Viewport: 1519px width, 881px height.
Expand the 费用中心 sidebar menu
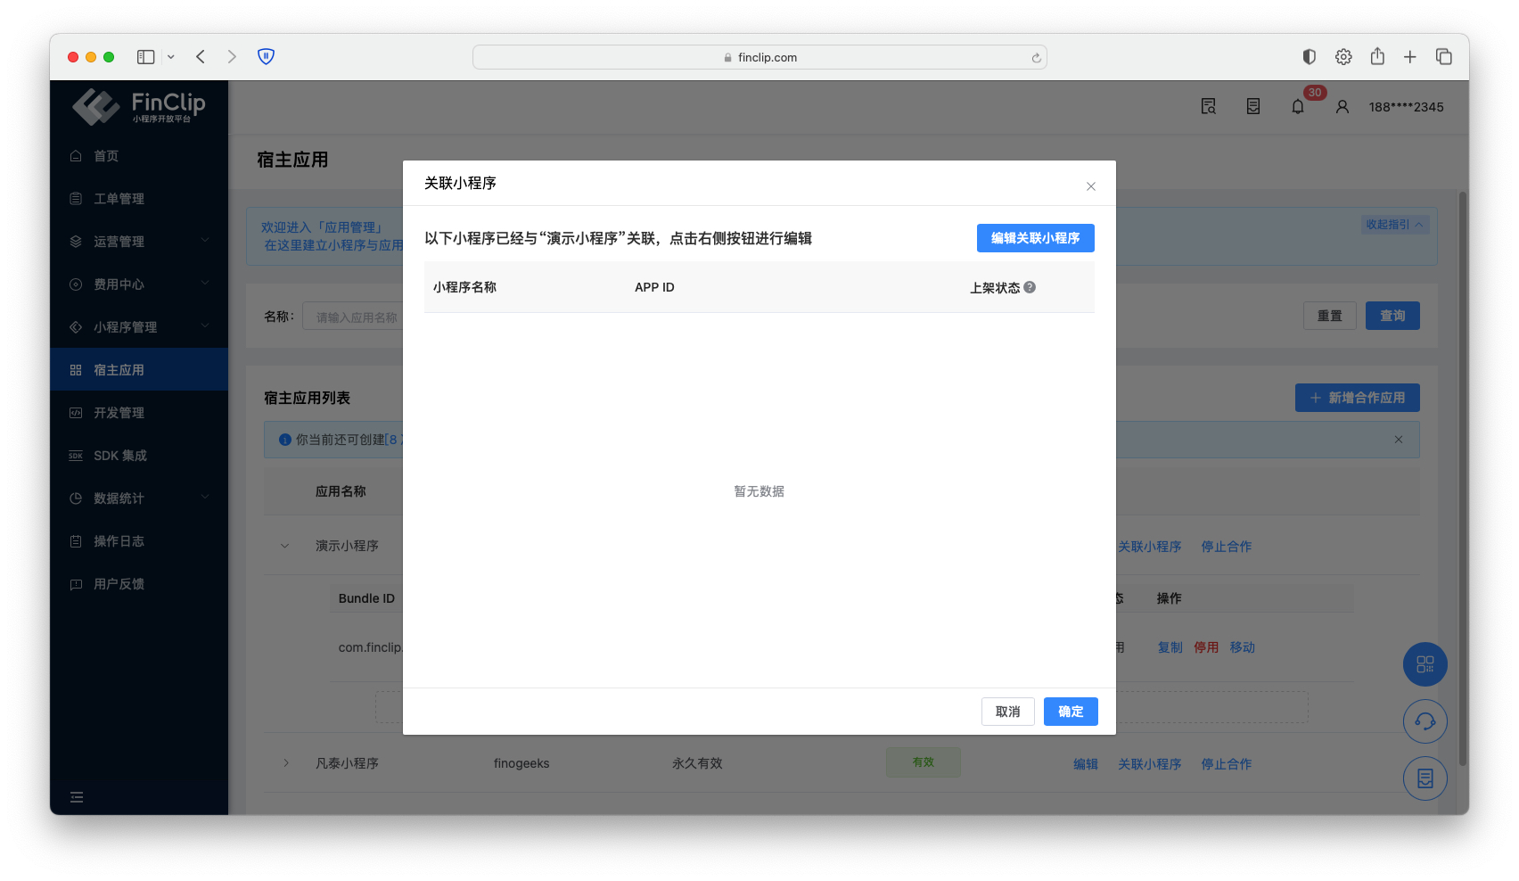click(138, 284)
